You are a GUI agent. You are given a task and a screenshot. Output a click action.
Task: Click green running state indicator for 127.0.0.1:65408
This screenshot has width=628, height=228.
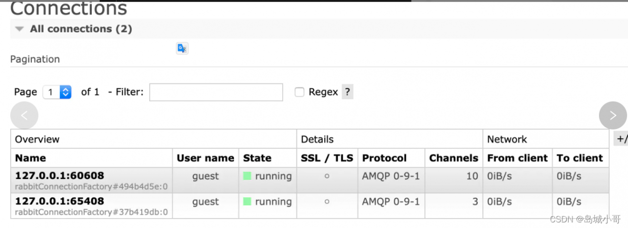click(247, 202)
